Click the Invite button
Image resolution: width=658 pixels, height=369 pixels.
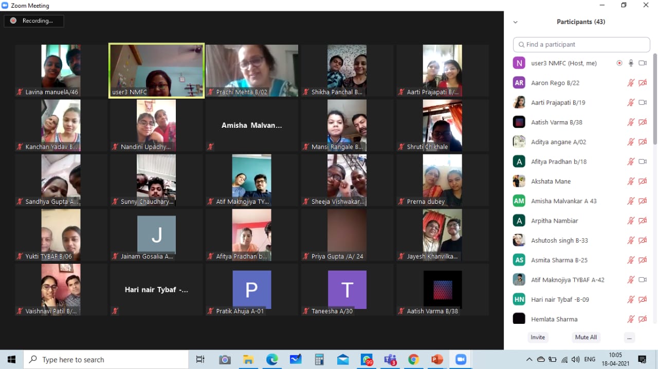(x=538, y=337)
